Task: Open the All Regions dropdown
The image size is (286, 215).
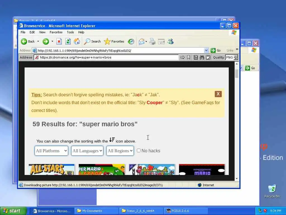Action: (120, 151)
